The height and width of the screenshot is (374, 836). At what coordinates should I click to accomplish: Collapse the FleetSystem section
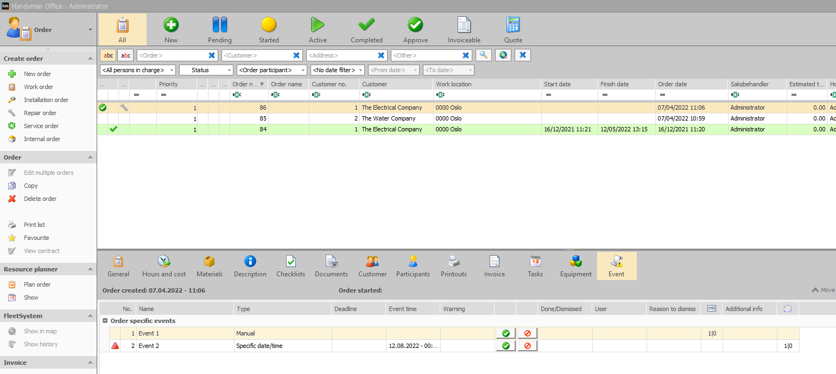[90, 316]
